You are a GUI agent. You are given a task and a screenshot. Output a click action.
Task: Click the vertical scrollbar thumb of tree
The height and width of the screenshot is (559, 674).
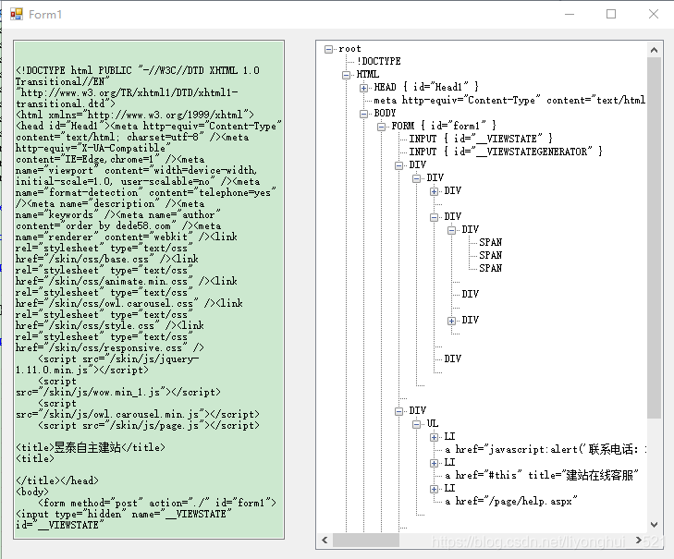click(x=655, y=237)
